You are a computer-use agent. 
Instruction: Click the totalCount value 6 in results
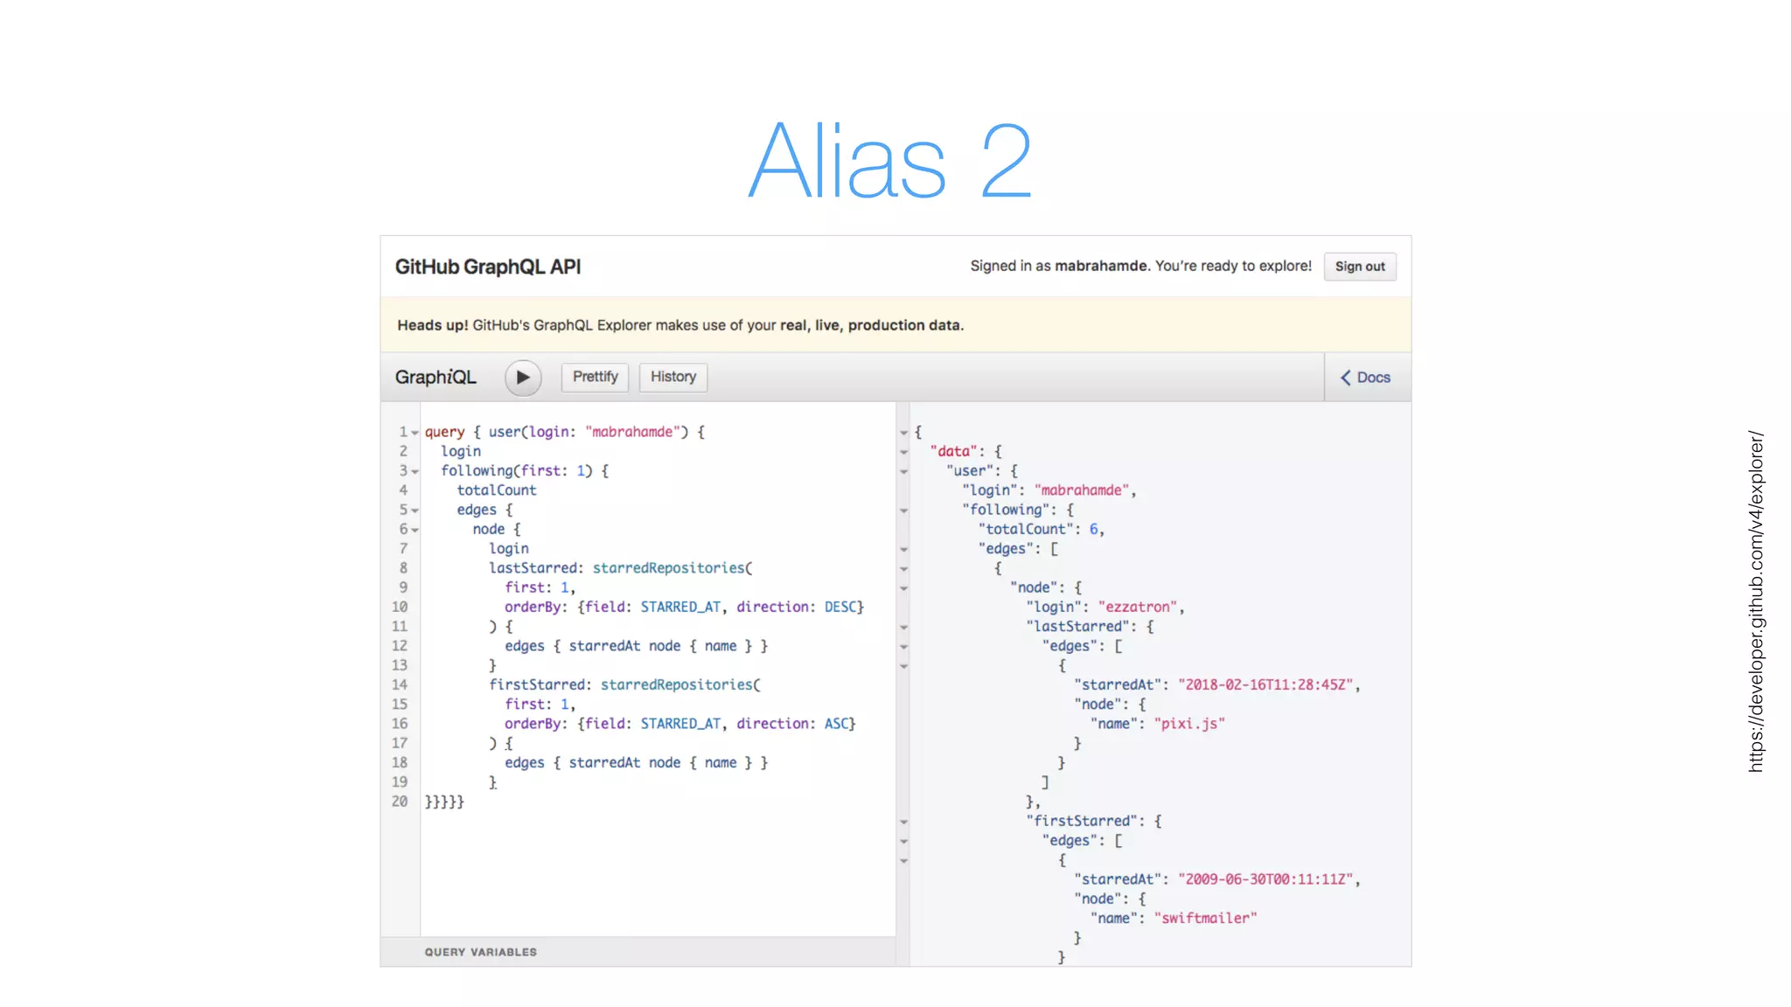pyautogui.click(x=1093, y=529)
